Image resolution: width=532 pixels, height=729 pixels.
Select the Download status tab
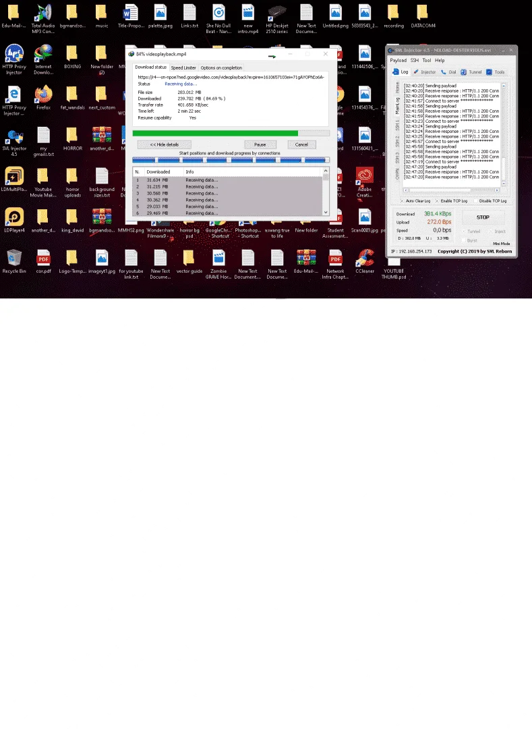pos(151,67)
